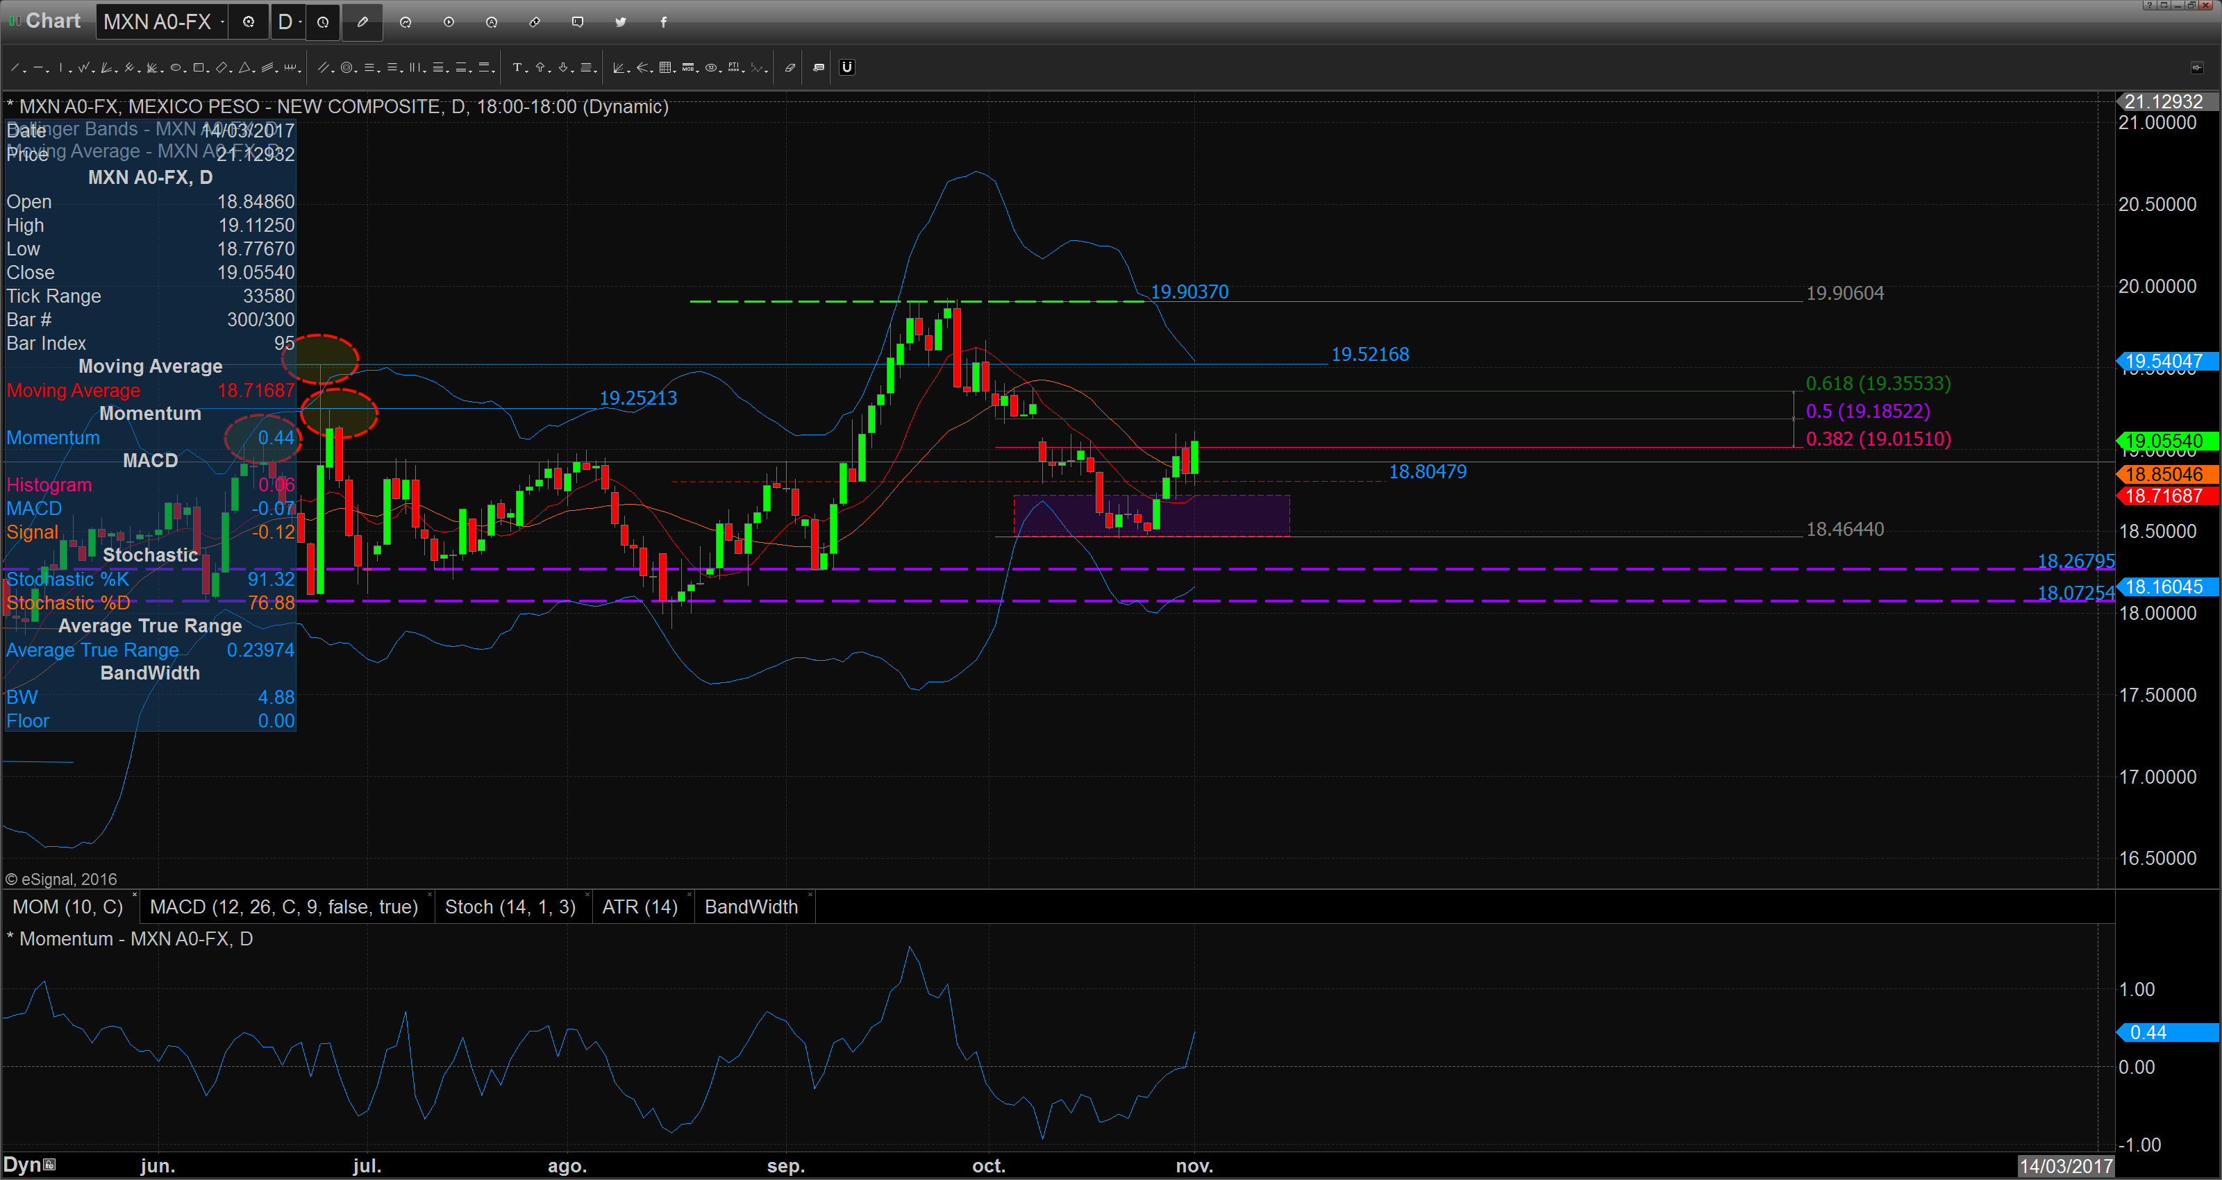Image resolution: width=2222 pixels, height=1180 pixels.
Task: Click the Average True Range value 0.23974
Action: [x=260, y=650]
